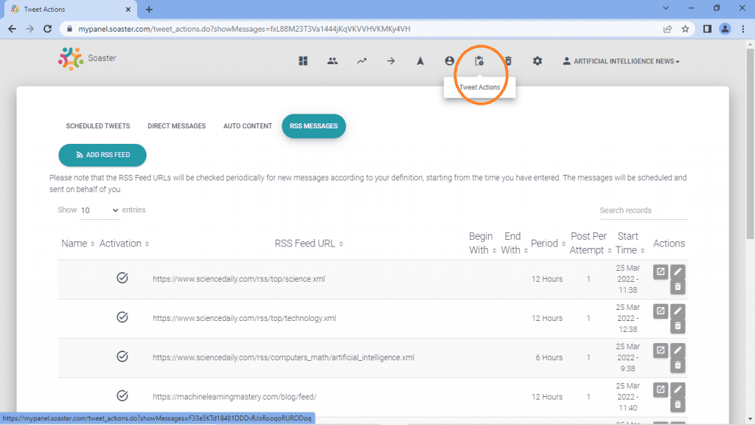The image size is (755, 425).
Task: Open the account circle icon in header
Action: pos(449,61)
